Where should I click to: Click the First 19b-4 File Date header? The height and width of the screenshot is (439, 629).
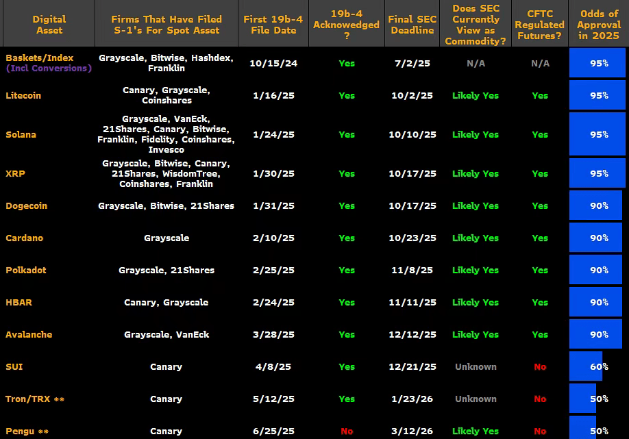tap(273, 25)
